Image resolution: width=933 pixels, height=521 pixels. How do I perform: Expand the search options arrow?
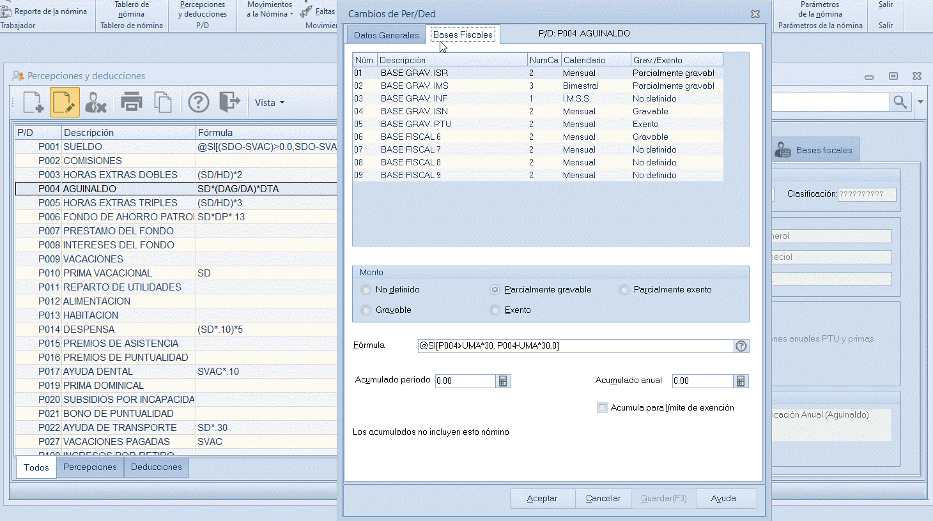(920, 102)
